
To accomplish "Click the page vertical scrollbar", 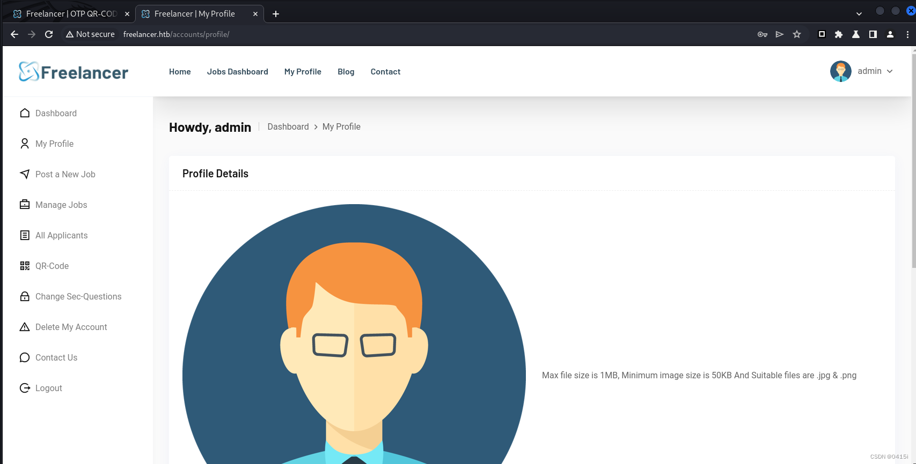I will click(x=914, y=161).
